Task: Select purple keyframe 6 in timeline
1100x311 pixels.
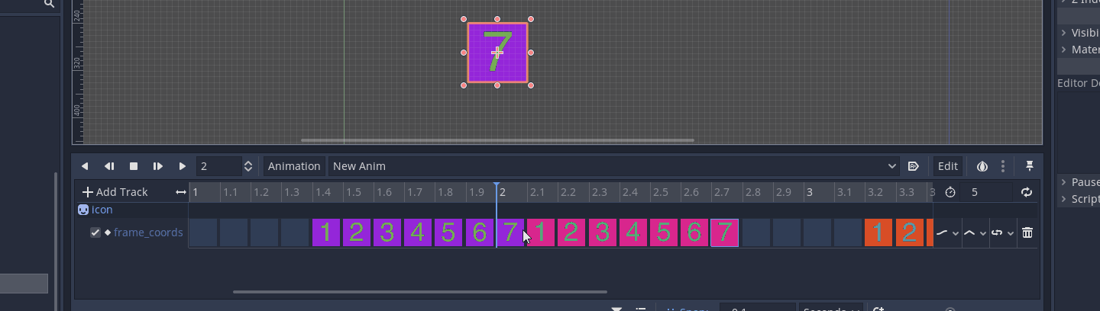Action: pyautogui.click(x=479, y=232)
